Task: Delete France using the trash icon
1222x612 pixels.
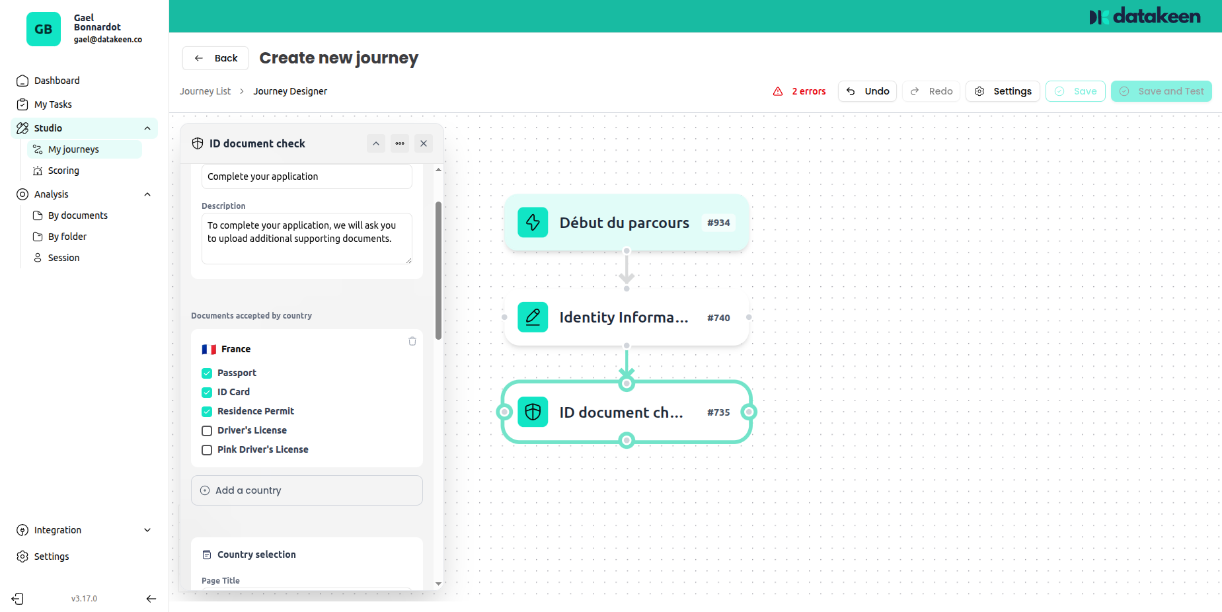Action: [x=412, y=341]
